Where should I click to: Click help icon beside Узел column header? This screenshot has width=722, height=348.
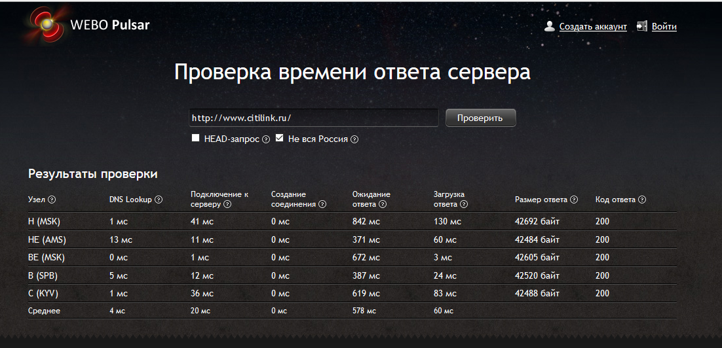(52, 200)
